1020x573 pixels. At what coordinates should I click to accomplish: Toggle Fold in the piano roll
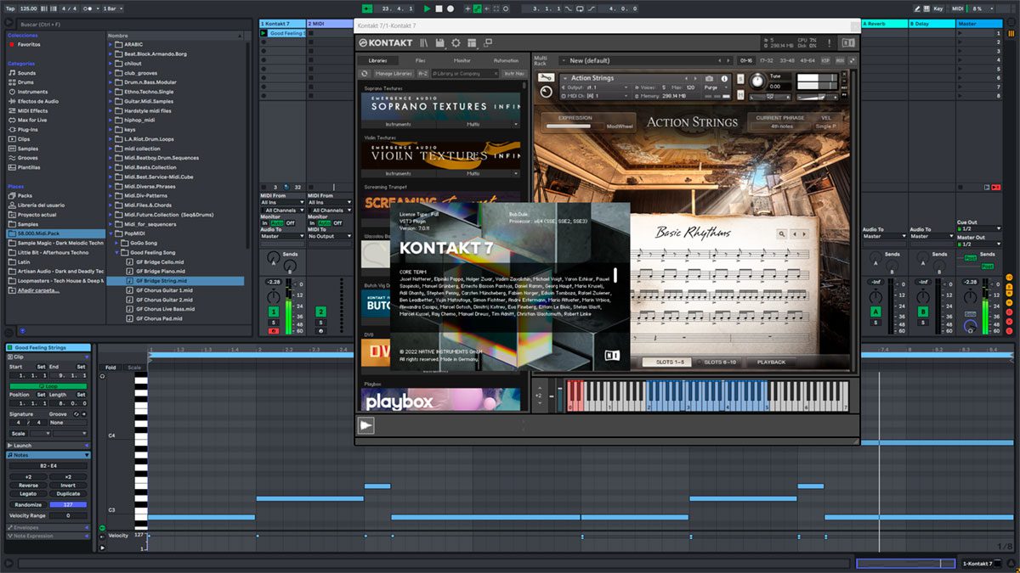[x=110, y=368]
